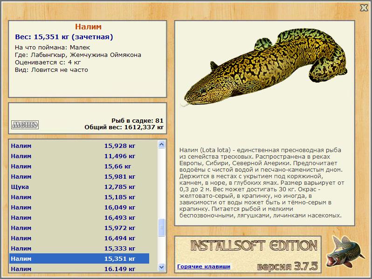
Task: Select Налим 16,049 кг row
Action: 79,207
